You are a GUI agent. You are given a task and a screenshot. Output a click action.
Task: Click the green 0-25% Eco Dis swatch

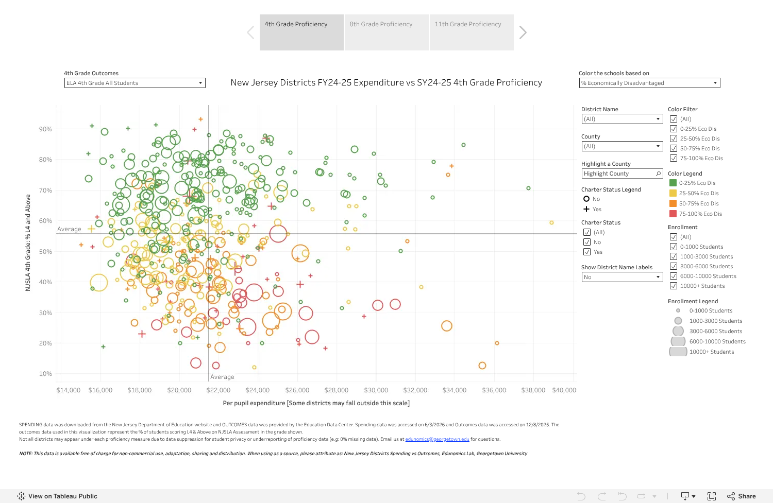tap(673, 183)
